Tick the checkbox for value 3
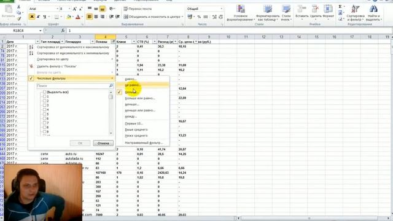The height and width of the screenshot is (221, 393). click(45, 105)
